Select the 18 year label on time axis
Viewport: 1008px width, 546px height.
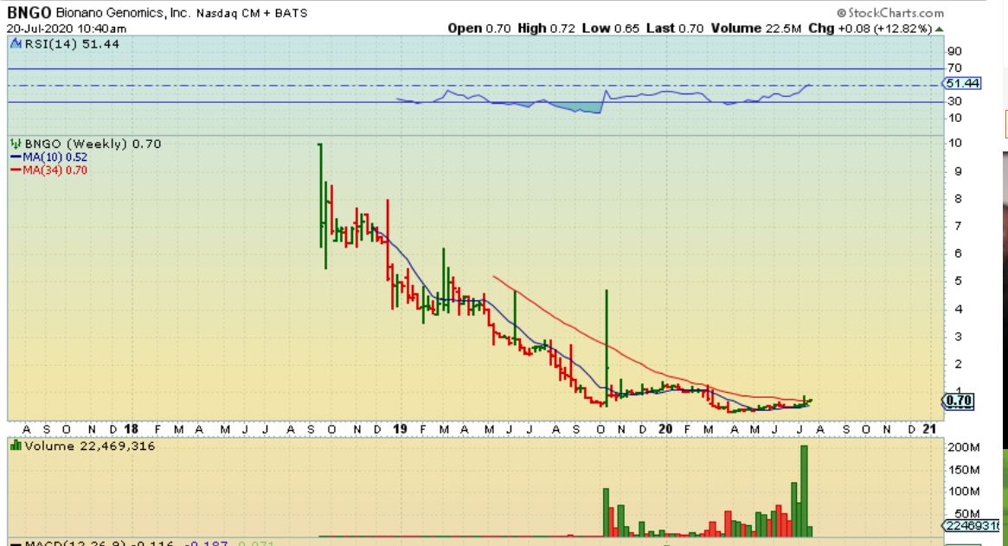[132, 428]
